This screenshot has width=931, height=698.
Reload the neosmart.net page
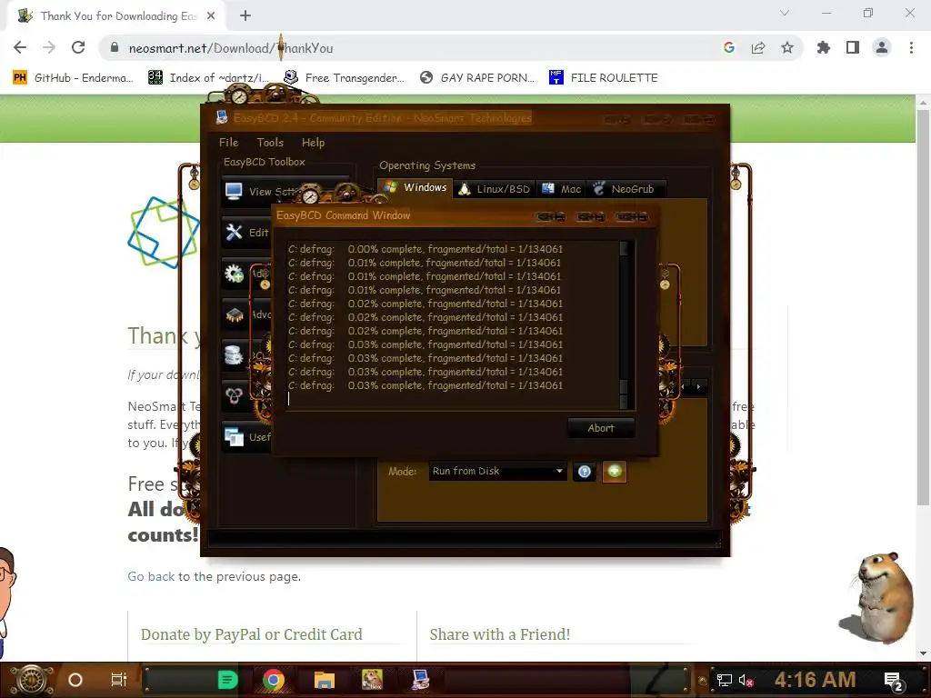click(78, 48)
